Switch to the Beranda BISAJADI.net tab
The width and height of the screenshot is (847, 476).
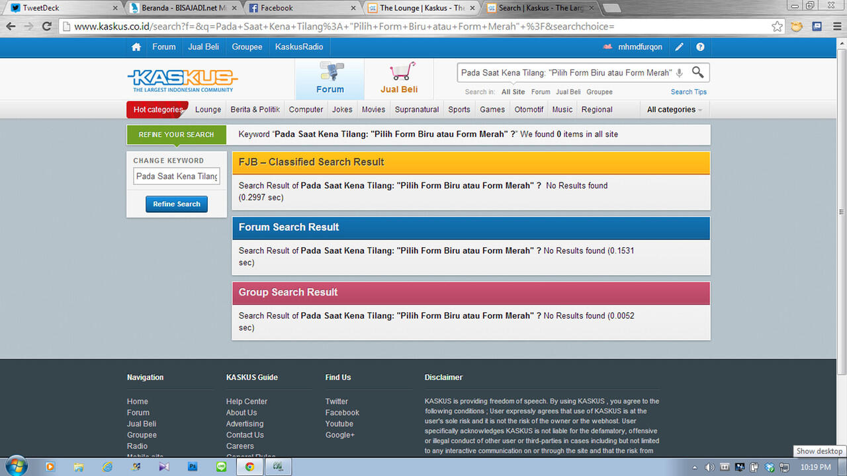pos(183,8)
